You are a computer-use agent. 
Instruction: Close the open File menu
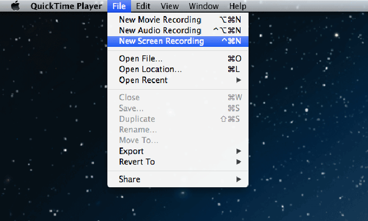119,7
